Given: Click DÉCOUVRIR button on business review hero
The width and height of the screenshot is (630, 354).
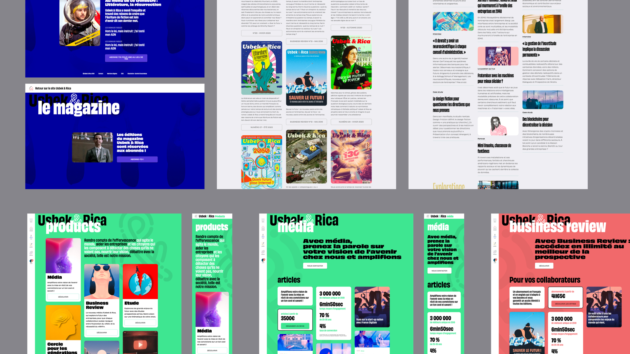Looking at the screenshot, I should point(544,266).
